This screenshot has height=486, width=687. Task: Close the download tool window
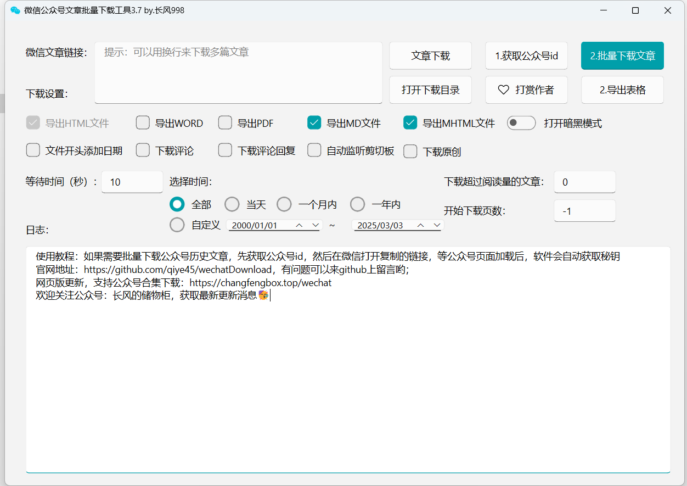click(x=668, y=10)
